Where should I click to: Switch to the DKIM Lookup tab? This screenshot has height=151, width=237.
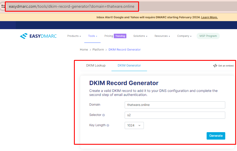point(96,65)
